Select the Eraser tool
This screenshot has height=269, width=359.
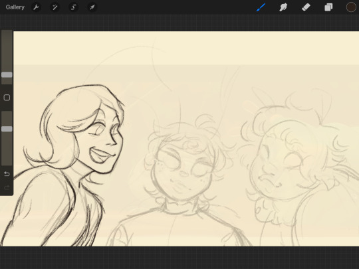point(306,7)
